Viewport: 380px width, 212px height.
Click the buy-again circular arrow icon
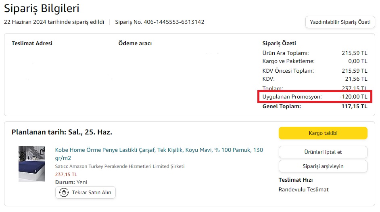point(64,193)
